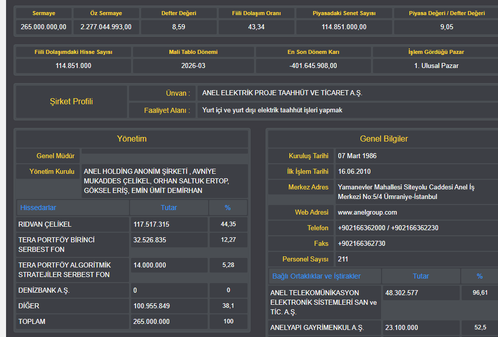498x337 pixels.
Task: Click the Mali Tablo Dönemi header
Action: point(193,52)
